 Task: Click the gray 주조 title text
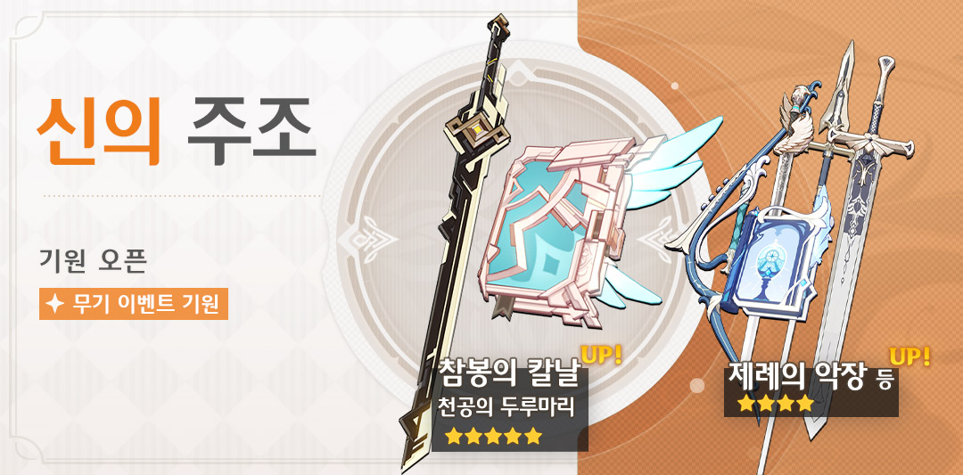(251, 129)
